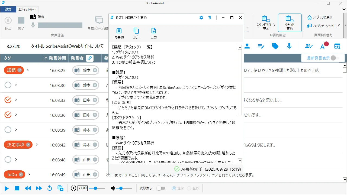Screen dimensions: 347x195
Task: Open the 設定 tab
Action: 8,9
